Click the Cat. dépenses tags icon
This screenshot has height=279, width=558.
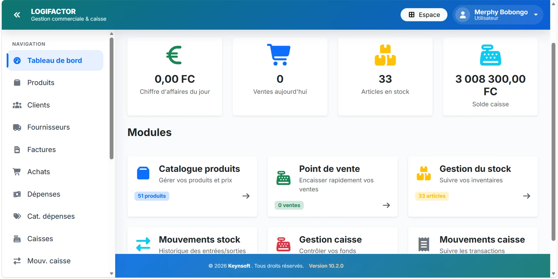pos(17,216)
